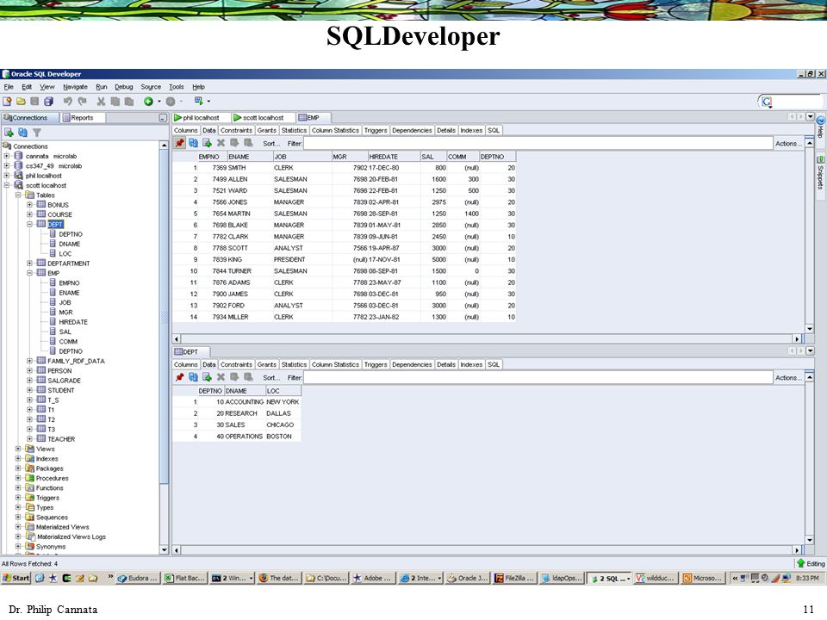Open the Navigate menu
Image resolution: width=827 pixels, height=620 pixels.
tap(75, 87)
